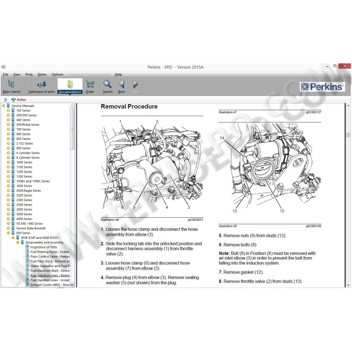
Task: Select 1506A and 1506C Series
Action: point(33,181)
